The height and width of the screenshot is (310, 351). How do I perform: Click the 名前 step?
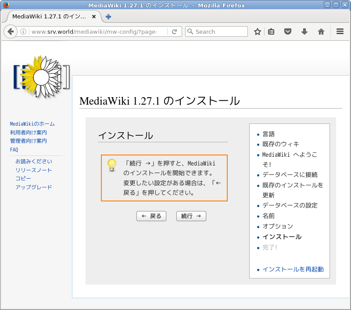click(x=269, y=216)
